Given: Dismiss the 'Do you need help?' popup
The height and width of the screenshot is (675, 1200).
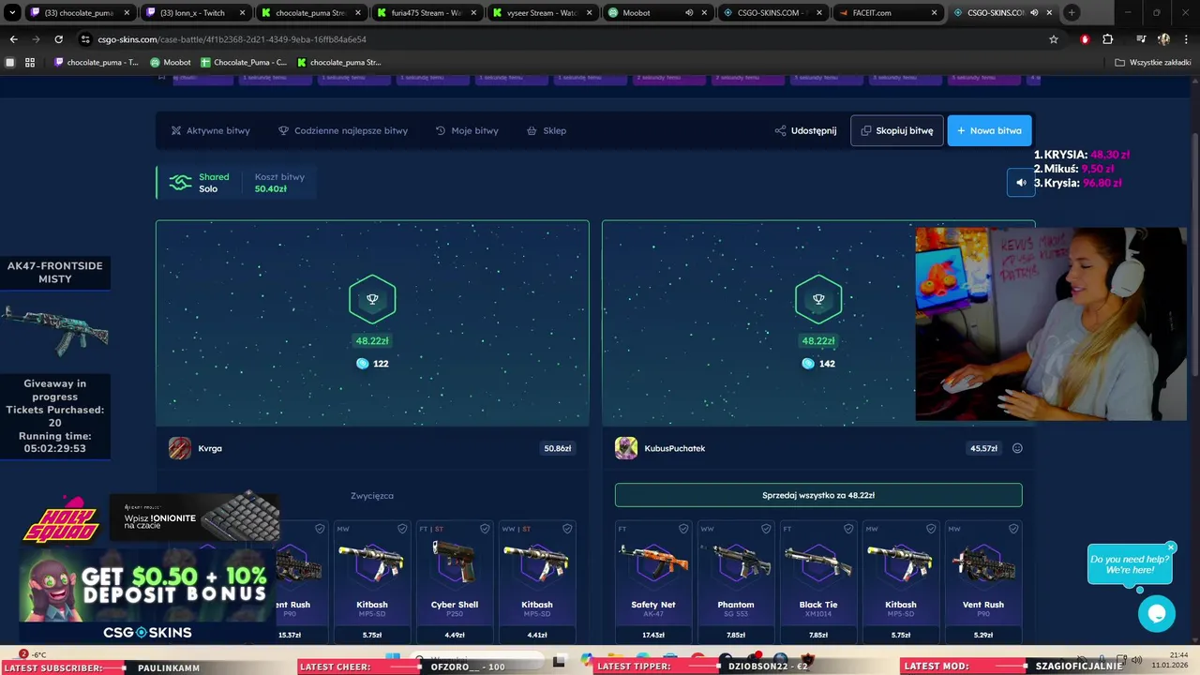Looking at the screenshot, I should pos(1171,547).
